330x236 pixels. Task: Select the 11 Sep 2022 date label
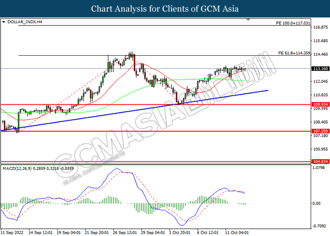pos(12,233)
